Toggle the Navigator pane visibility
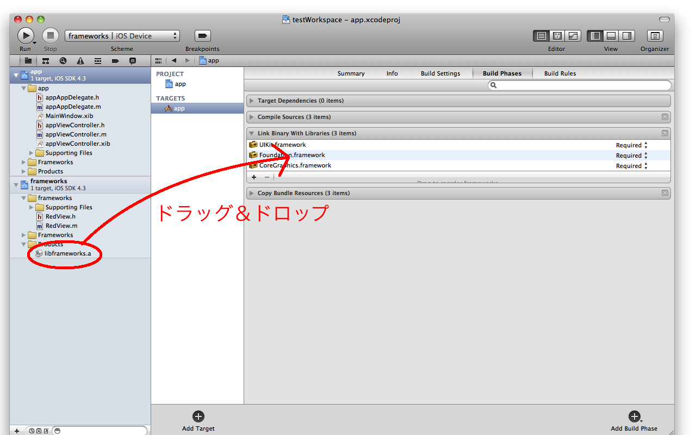This screenshot has height=435, width=696. [x=595, y=36]
